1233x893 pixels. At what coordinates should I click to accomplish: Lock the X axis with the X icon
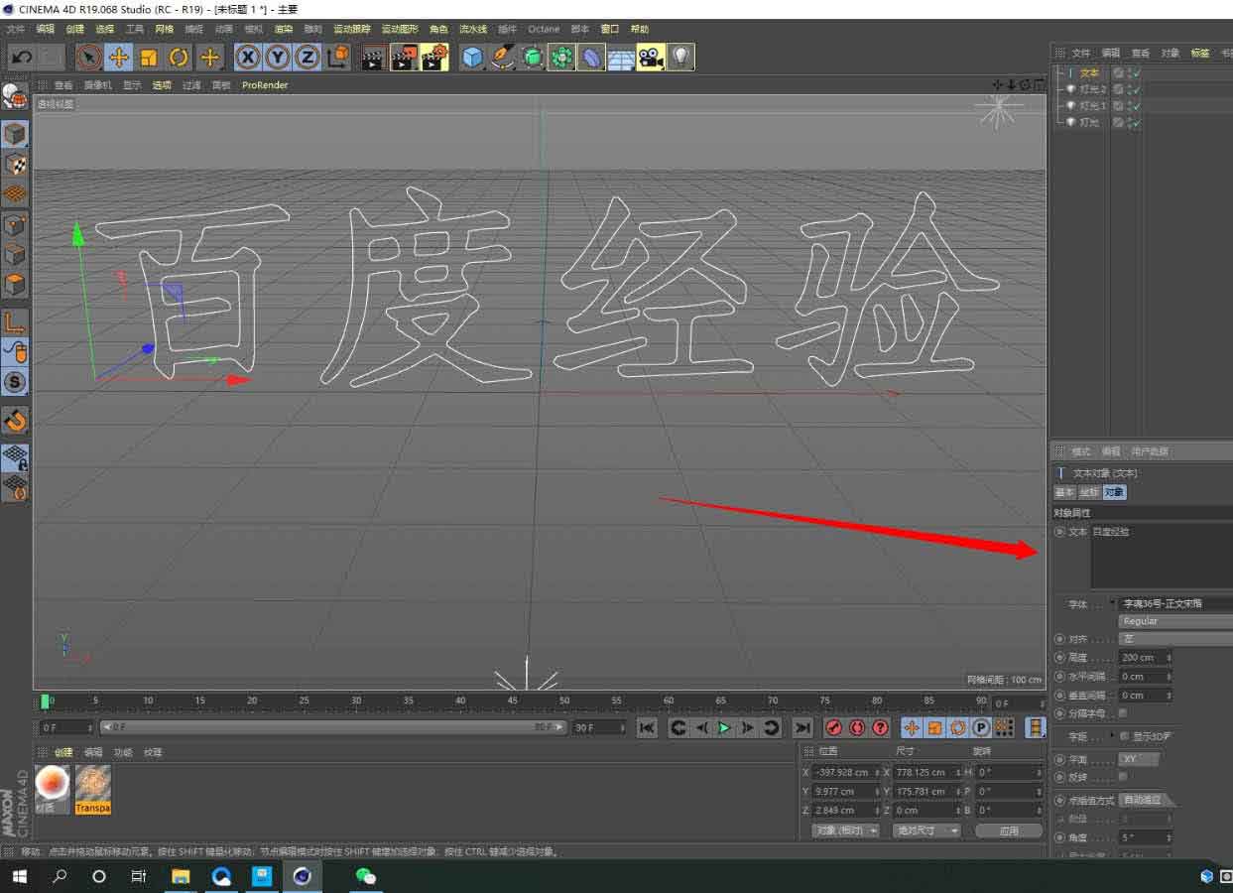tap(246, 57)
